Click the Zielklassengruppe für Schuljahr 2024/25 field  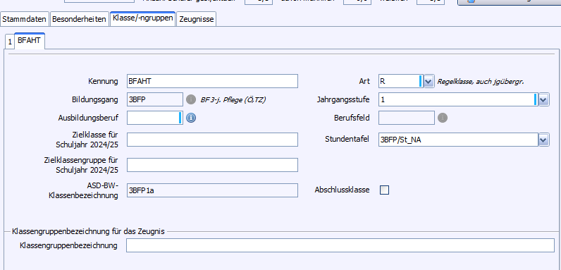click(212, 165)
